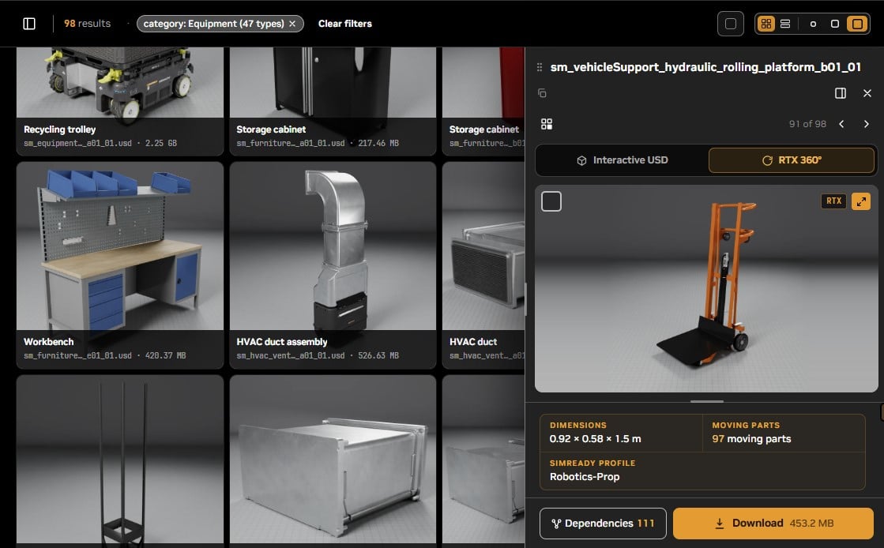Viewport: 884px width, 548px height.
Task: Click the 98 results count text
Action: [88, 24]
